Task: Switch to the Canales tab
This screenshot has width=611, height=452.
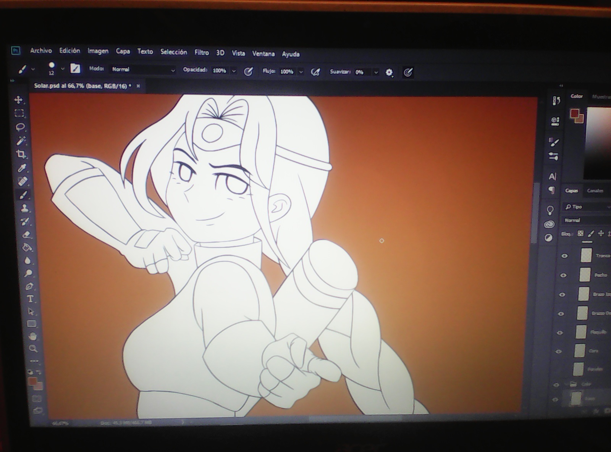Action: [x=595, y=190]
